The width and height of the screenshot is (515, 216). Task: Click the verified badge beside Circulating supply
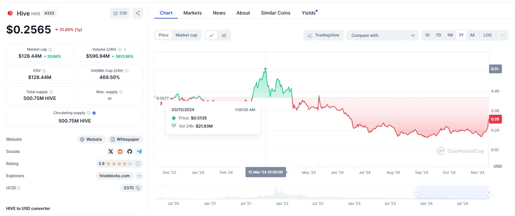point(94,113)
